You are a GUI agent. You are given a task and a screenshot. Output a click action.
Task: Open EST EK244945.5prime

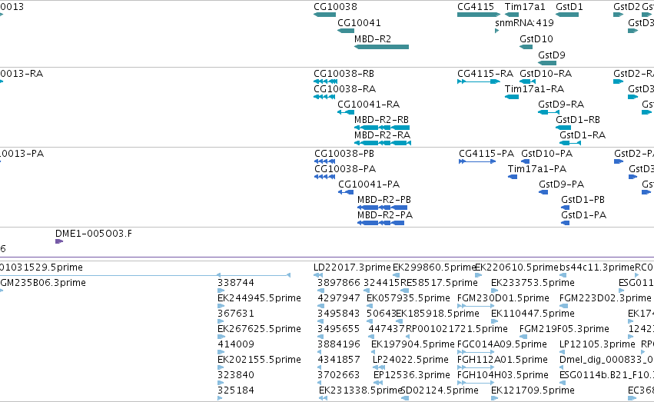point(259,298)
